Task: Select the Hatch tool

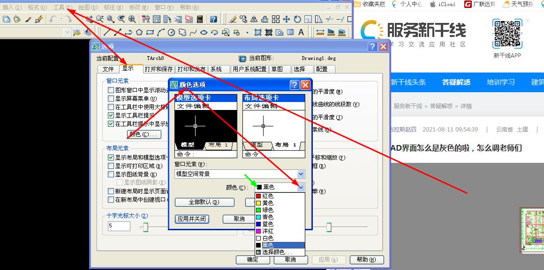Action: click(258, 33)
